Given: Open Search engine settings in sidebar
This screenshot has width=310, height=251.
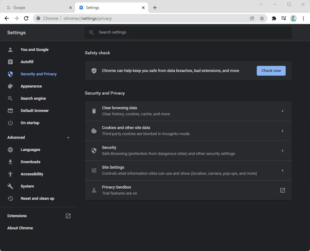Looking at the screenshot, I should coord(33,99).
